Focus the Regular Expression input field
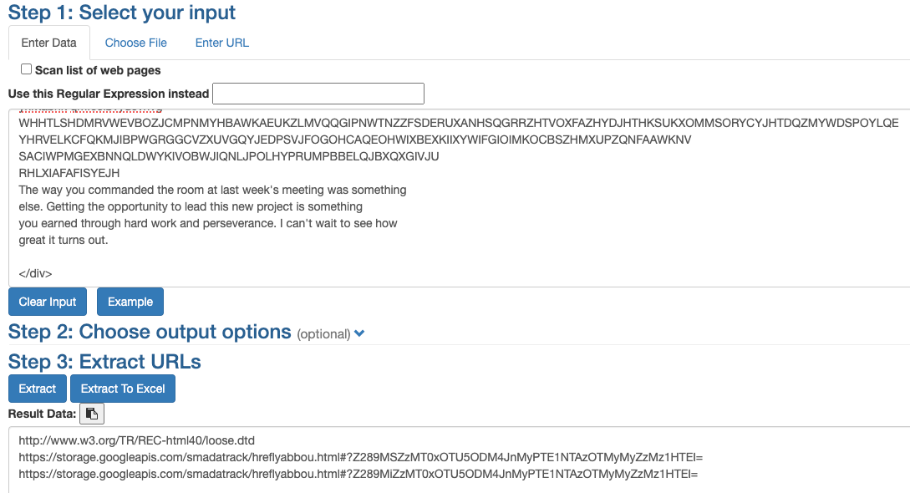The height and width of the screenshot is (493, 910). point(318,94)
